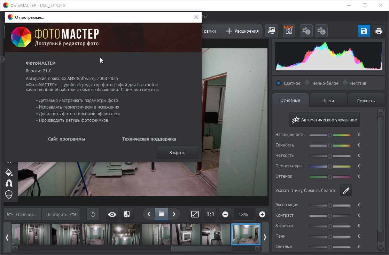The height and width of the screenshot is (255, 389).
Task: Click the reset rotation arrow icon
Action: 93,214
